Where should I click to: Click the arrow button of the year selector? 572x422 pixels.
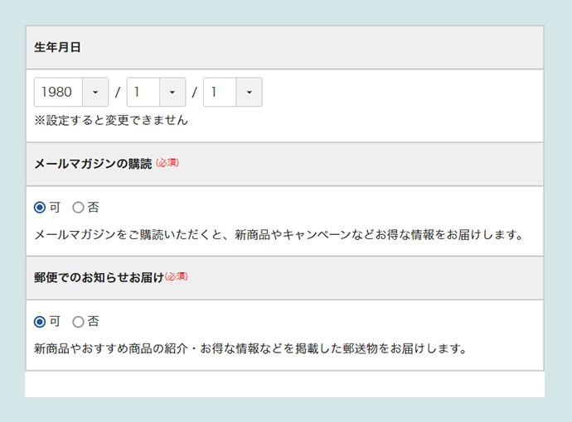point(95,92)
